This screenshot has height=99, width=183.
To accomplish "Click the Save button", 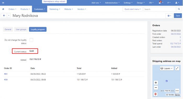I will 178,16.
